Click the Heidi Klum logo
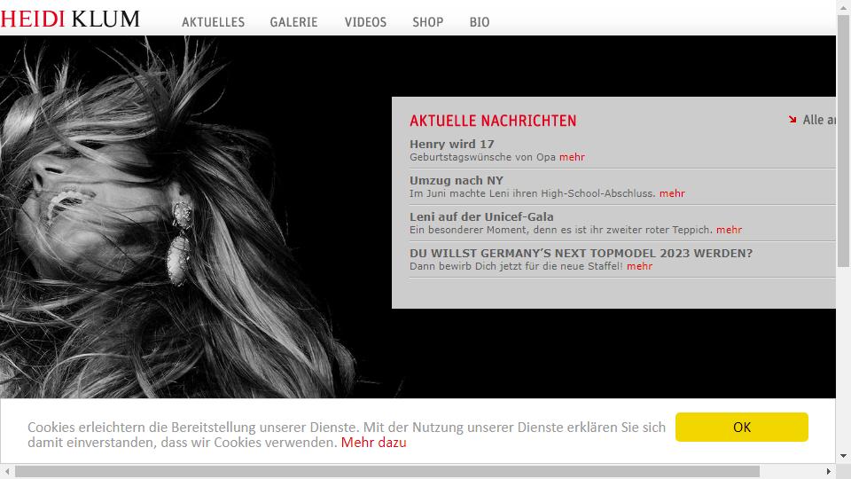The width and height of the screenshot is (851, 479). click(70, 19)
